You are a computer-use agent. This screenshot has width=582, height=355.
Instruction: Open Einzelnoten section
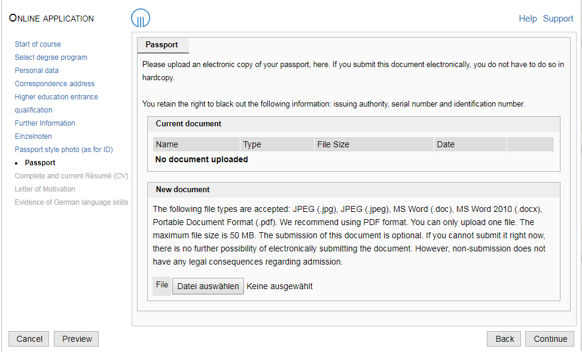point(33,136)
